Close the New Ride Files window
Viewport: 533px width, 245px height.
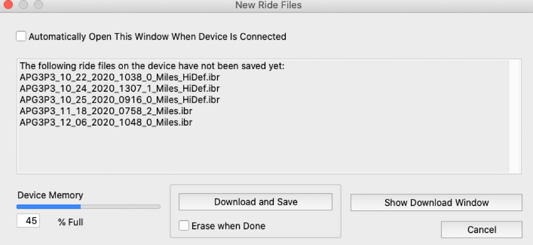click(x=9, y=5)
